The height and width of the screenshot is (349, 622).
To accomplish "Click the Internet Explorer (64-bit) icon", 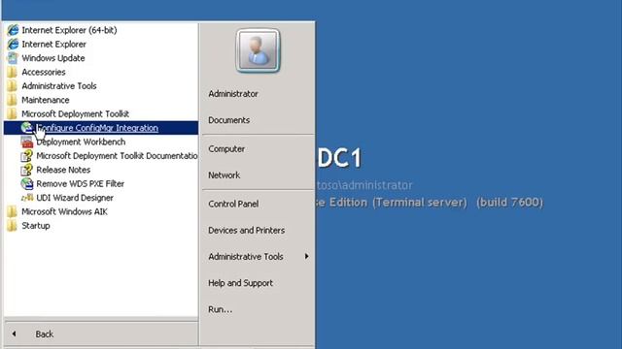I will coord(13,30).
